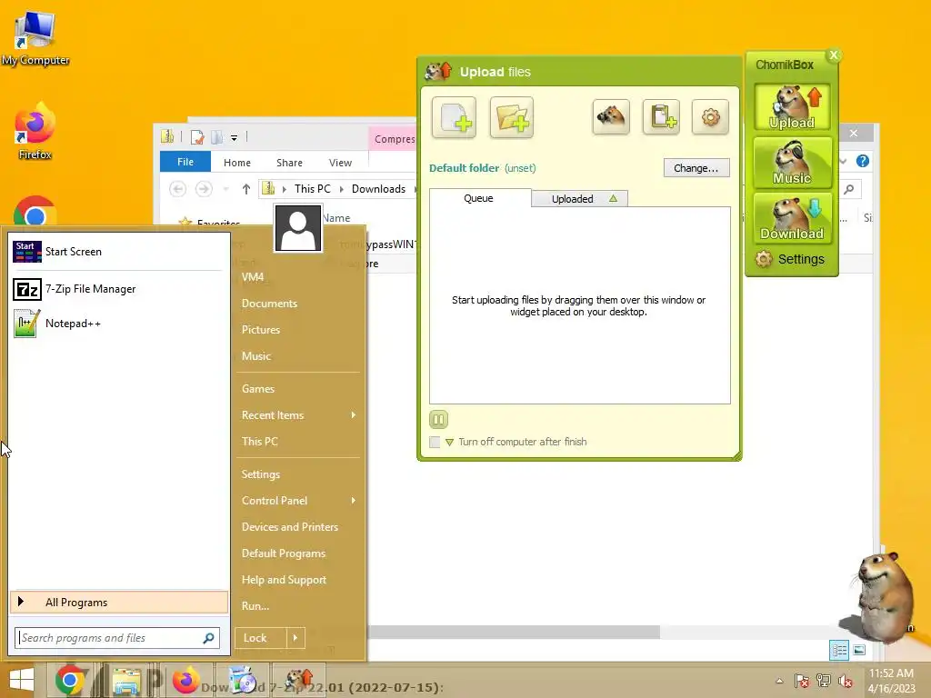Open Start Screen from Start menu
Screen dimensions: 931x698
pos(118,252)
